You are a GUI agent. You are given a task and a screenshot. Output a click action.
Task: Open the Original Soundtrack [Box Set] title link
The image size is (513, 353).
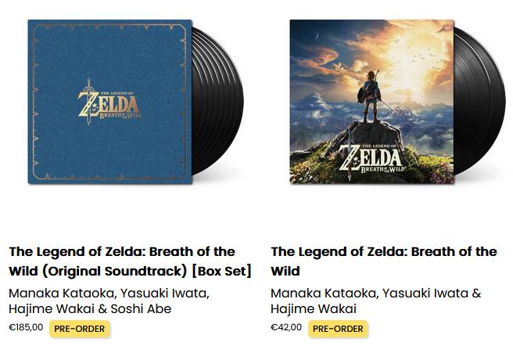(x=130, y=261)
